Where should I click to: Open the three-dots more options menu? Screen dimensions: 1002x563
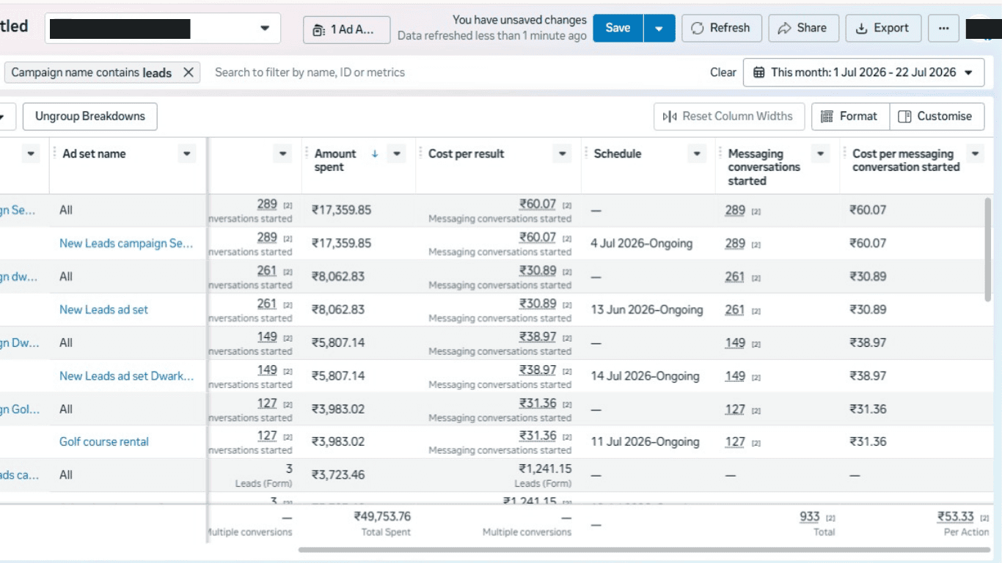(x=943, y=28)
